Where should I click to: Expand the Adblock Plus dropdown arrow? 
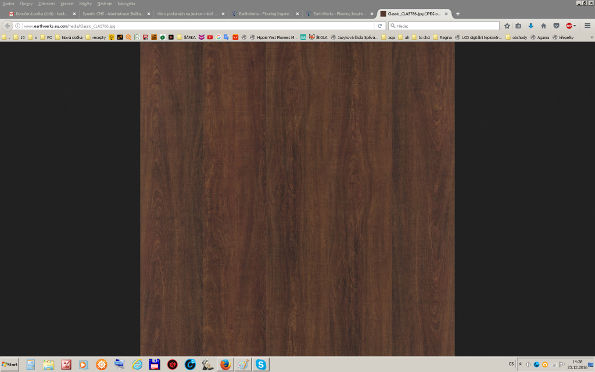pos(575,26)
